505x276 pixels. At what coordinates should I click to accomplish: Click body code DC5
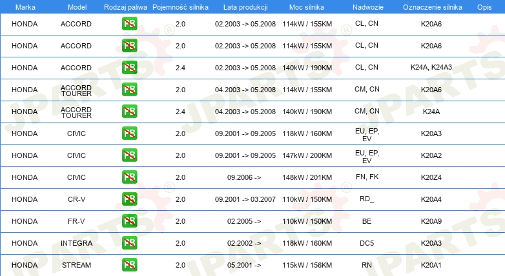click(367, 243)
